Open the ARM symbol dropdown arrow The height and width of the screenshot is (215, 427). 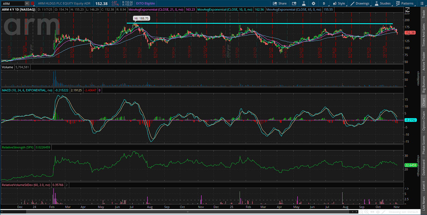27,4
